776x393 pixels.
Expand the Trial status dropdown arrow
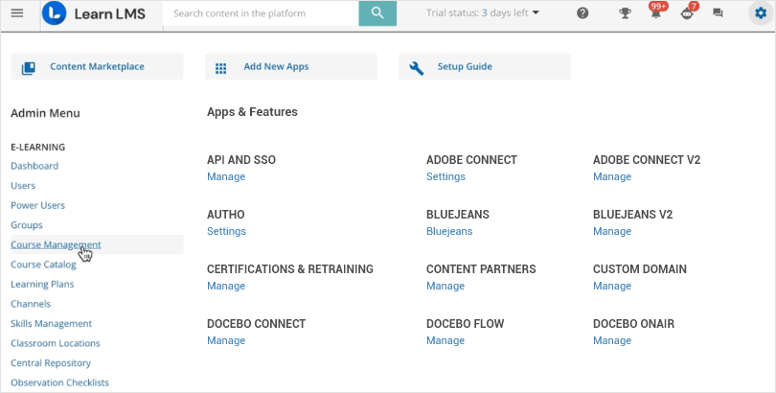click(x=536, y=13)
